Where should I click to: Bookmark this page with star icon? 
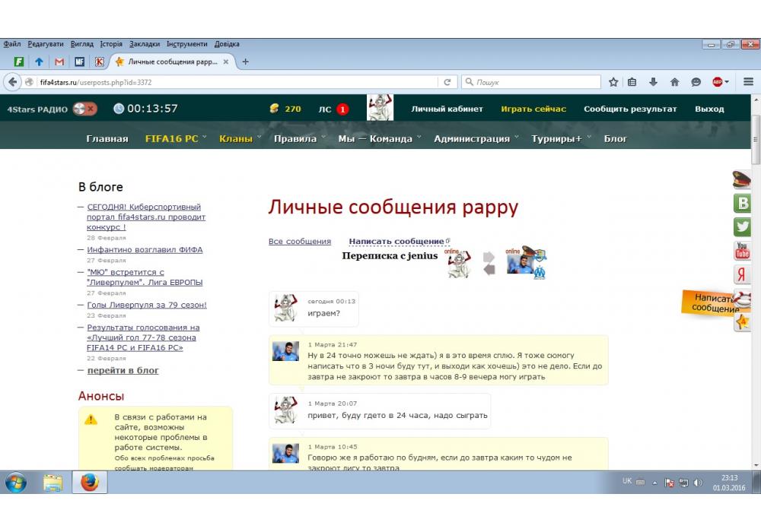click(x=613, y=82)
